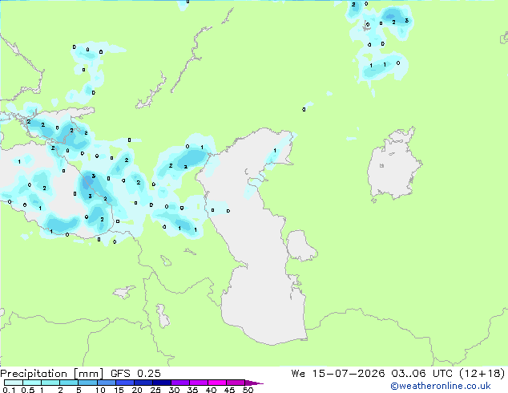The height and width of the screenshot is (393, 508).
Task: Select the 2 mm light blue legend swatch
Action: coord(69,383)
